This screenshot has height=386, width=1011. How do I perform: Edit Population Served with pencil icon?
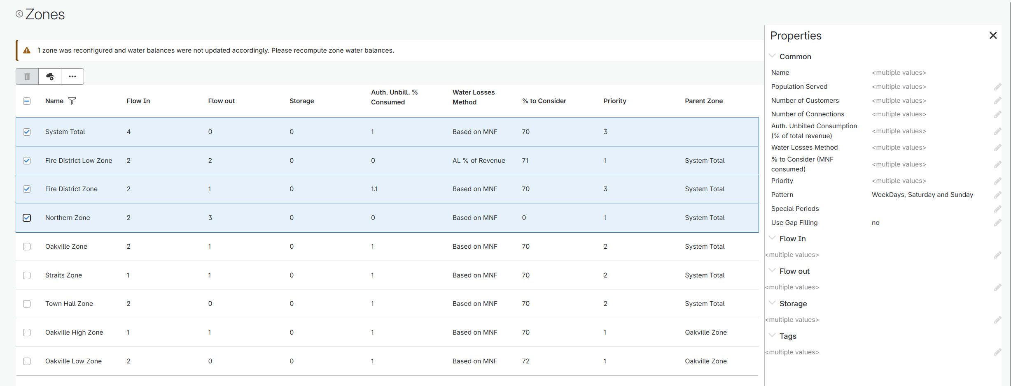pyautogui.click(x=997, y=87)
